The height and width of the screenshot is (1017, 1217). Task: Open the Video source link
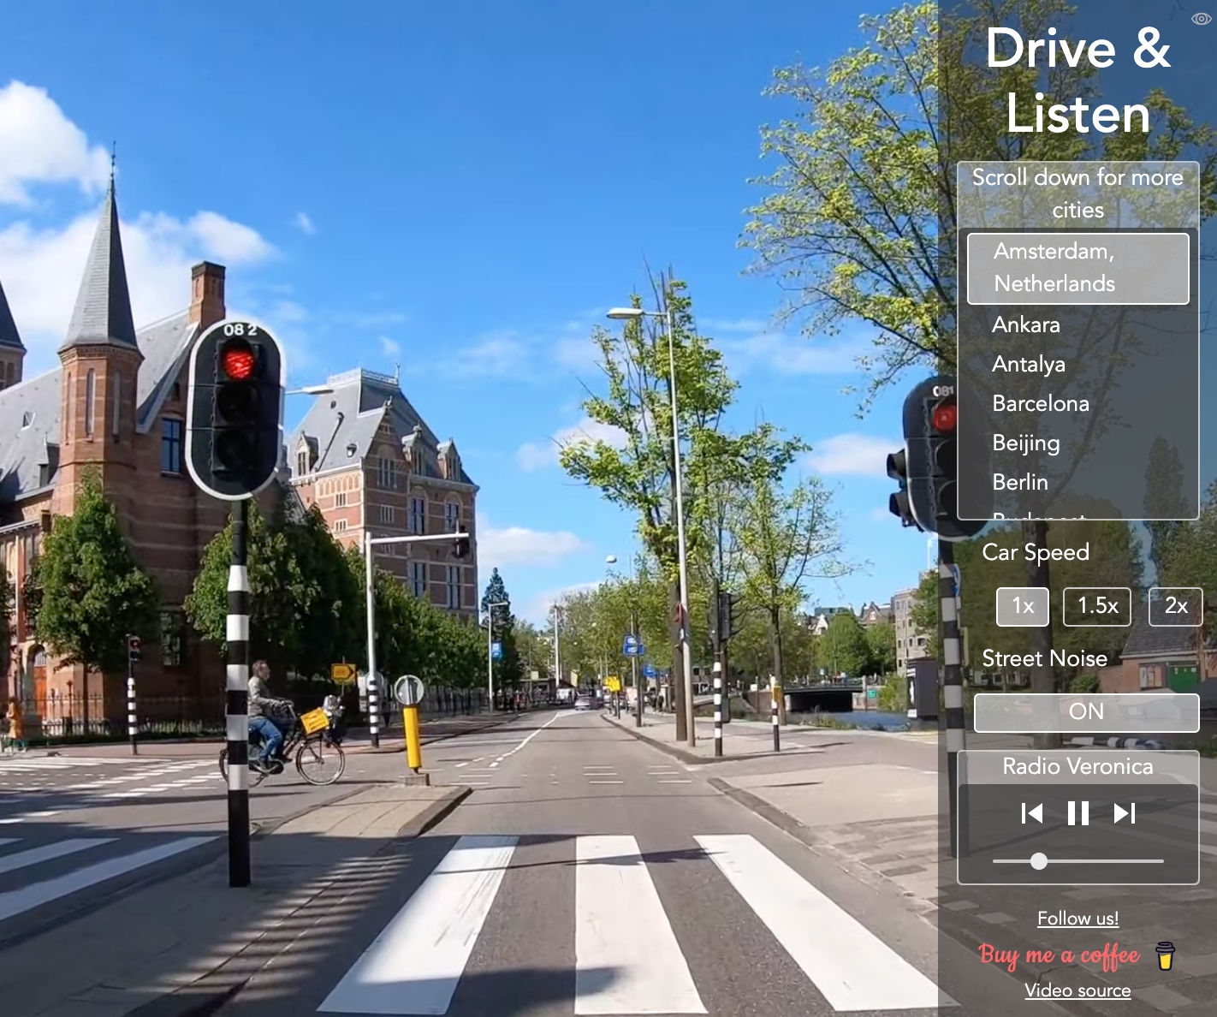(1078, 990)
